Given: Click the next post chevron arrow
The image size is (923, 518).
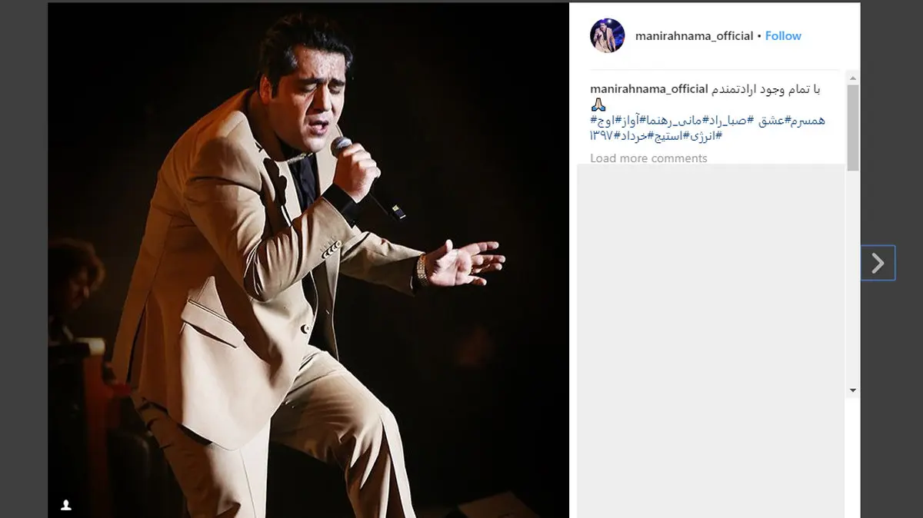Looking at the screenshot, I should coord(878,263).
